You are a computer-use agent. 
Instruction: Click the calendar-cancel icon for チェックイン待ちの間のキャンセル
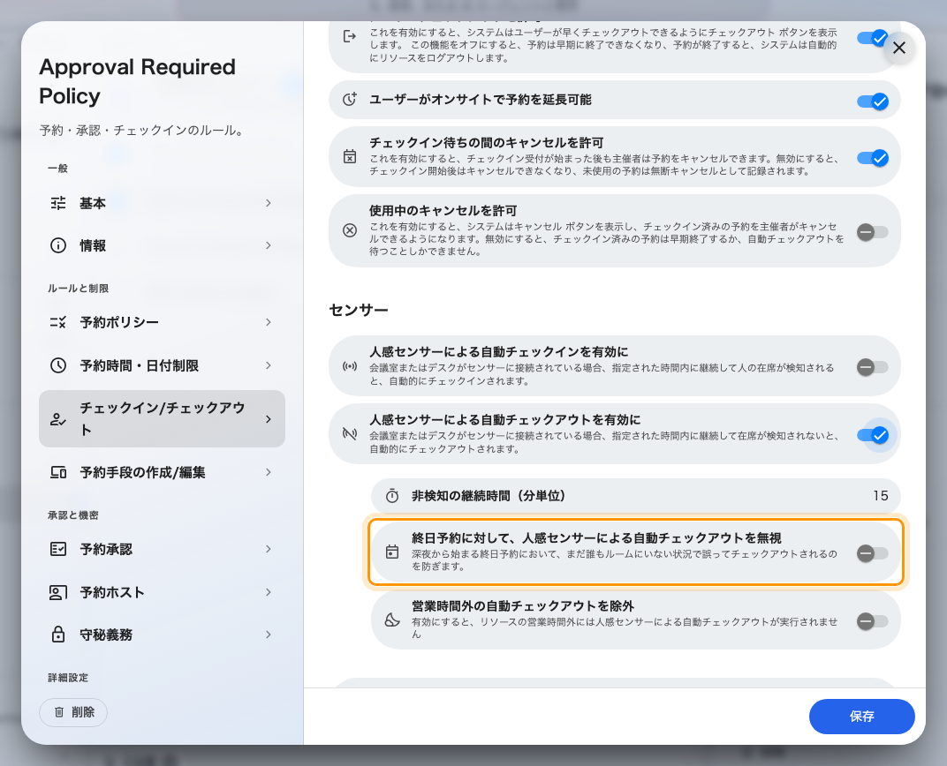click(350, 157)
